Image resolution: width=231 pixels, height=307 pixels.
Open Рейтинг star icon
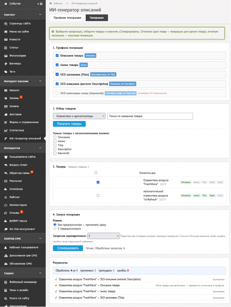(6, 197)
